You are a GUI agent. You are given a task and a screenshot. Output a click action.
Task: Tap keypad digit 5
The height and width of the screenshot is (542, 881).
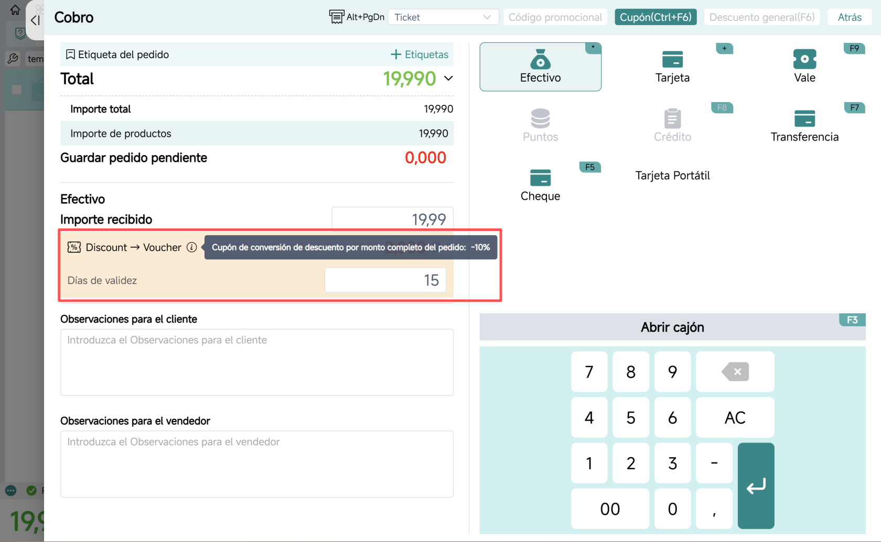tap(631, 417)
